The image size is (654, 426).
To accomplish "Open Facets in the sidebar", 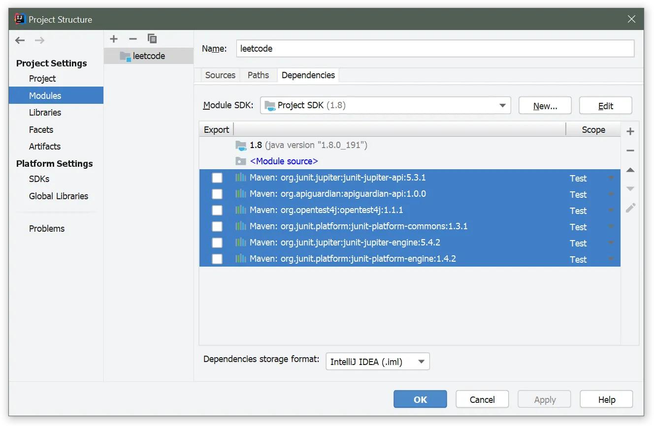I will click(41, 130).
